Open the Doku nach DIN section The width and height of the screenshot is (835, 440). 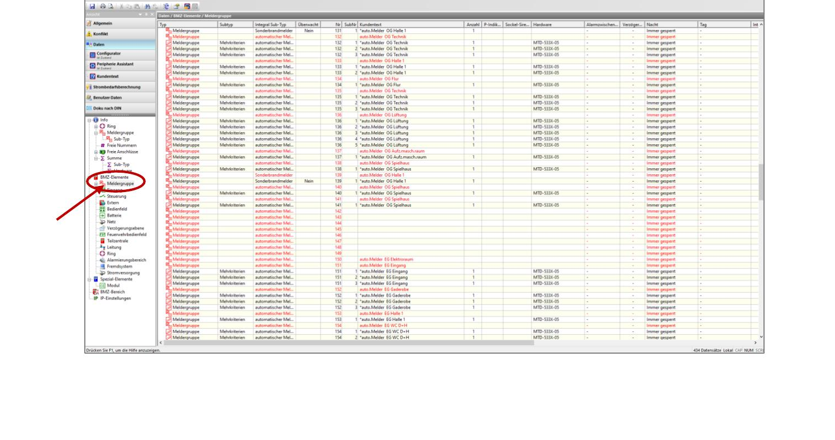click(x=120, y=108)
